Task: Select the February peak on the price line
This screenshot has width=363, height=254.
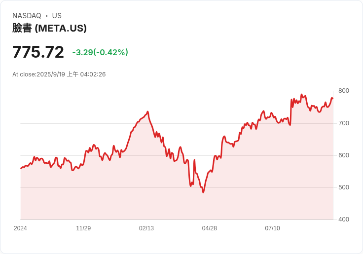Action: point(148,112)
